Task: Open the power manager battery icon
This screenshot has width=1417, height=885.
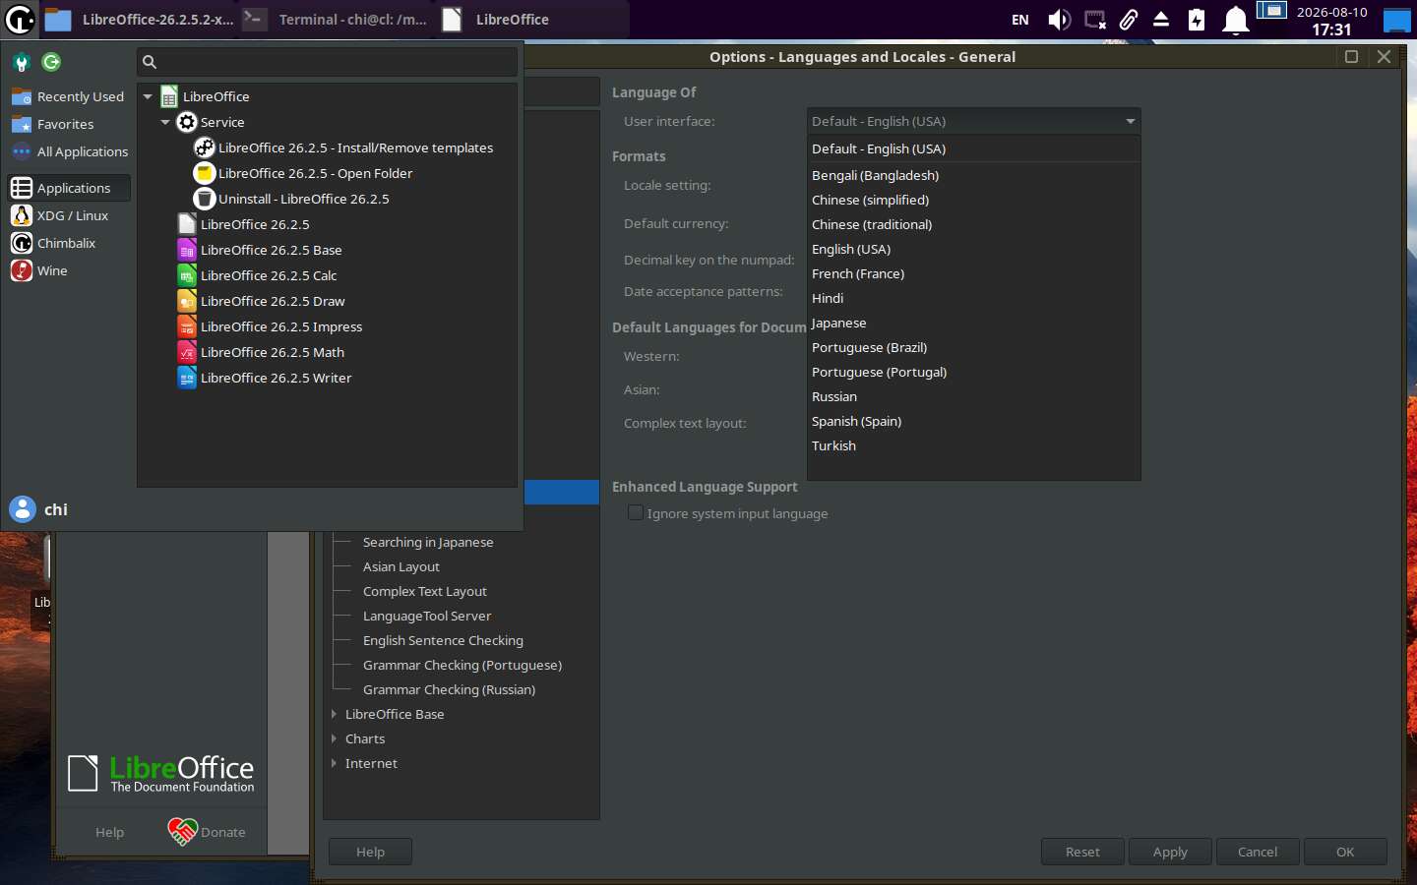Action: coord(1197,20)
